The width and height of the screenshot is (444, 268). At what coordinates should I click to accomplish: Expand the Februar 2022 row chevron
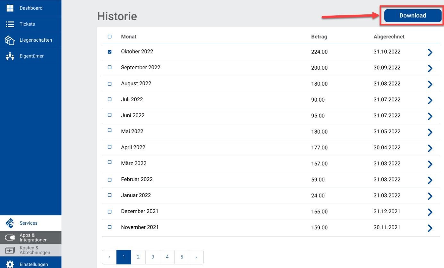[x=430, y=180]
